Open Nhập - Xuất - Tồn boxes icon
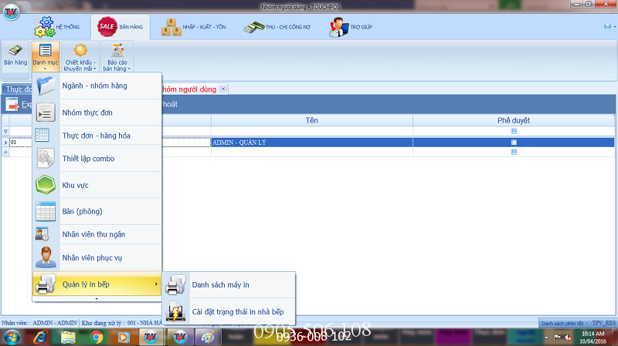 click(171, 27)
